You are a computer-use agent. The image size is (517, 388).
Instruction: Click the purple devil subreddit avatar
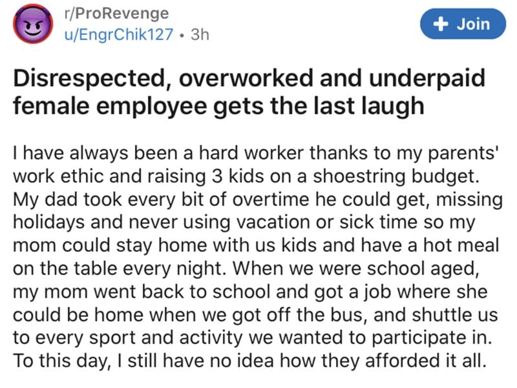tap(33, 24)
